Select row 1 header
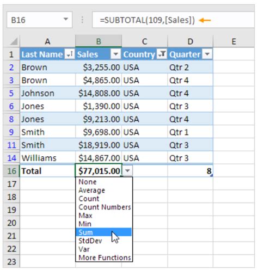This screenshot has width=258, height=270. [11, 54]
